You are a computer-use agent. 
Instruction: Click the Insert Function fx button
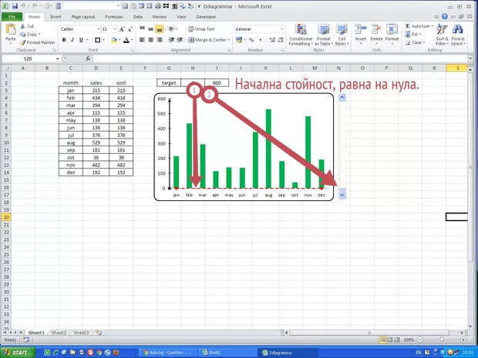[x=88, y=59]
